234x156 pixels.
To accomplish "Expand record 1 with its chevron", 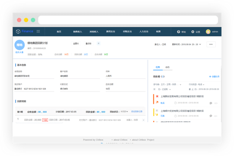I will pos(143,120).
